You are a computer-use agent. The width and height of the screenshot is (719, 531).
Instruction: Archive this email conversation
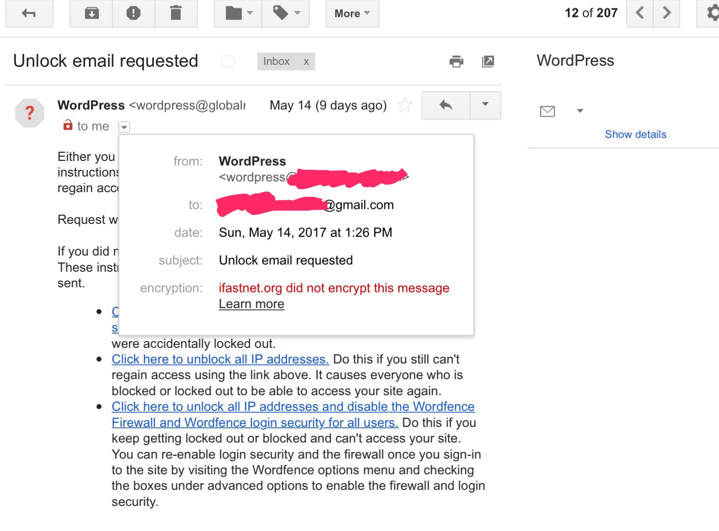(91, 13)
